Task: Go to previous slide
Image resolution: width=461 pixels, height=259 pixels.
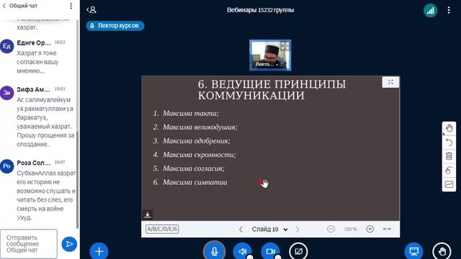Action: tap(241, 230)
